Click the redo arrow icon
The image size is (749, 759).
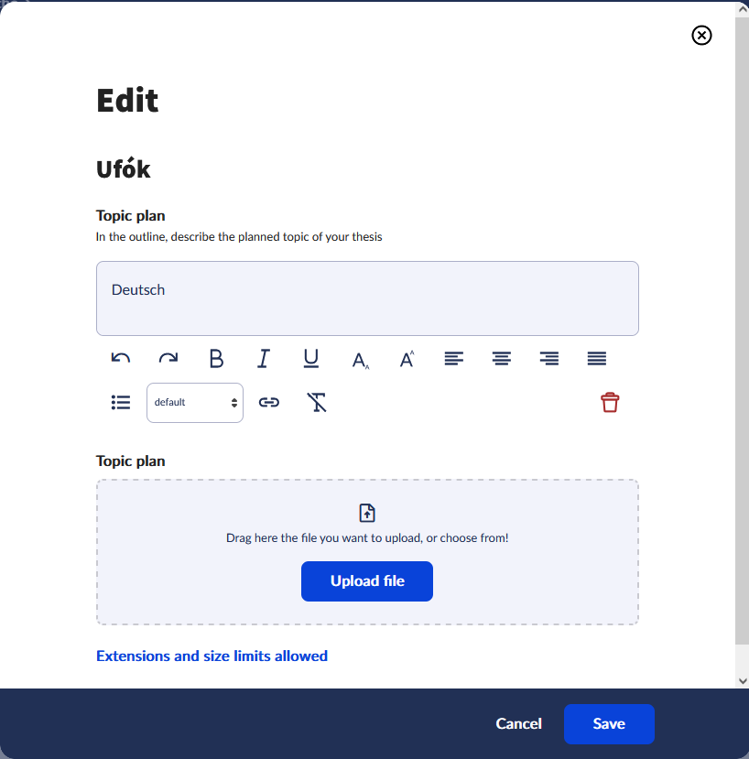[x=168, y=359]
